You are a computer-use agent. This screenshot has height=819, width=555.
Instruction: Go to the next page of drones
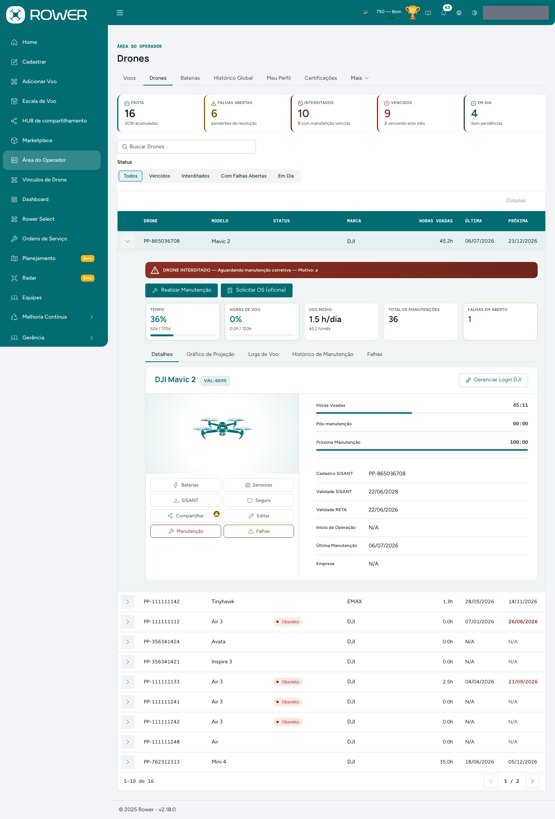pyautogui.click(x=532, y=781)
